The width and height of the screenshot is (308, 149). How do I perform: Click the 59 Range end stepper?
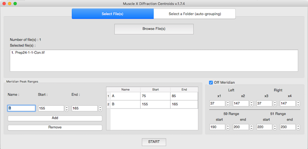click(251, 127)
